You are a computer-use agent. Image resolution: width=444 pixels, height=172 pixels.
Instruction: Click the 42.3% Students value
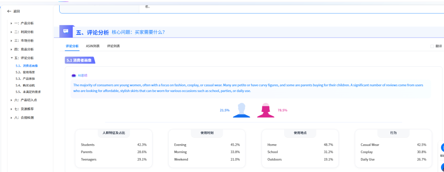coord(142,145)
